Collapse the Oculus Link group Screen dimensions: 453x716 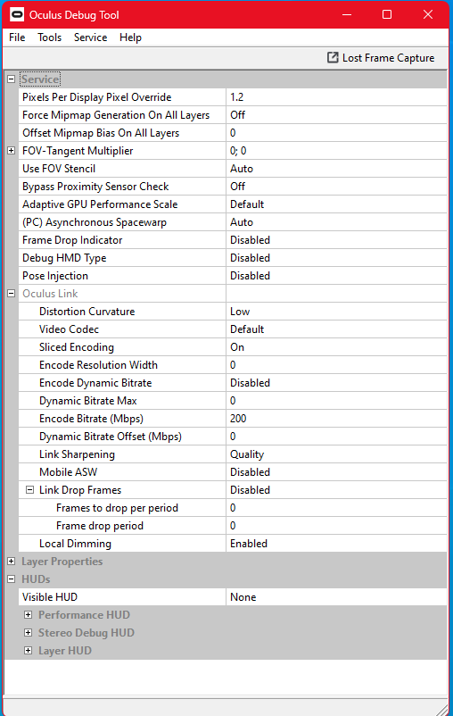click(12, 293)
